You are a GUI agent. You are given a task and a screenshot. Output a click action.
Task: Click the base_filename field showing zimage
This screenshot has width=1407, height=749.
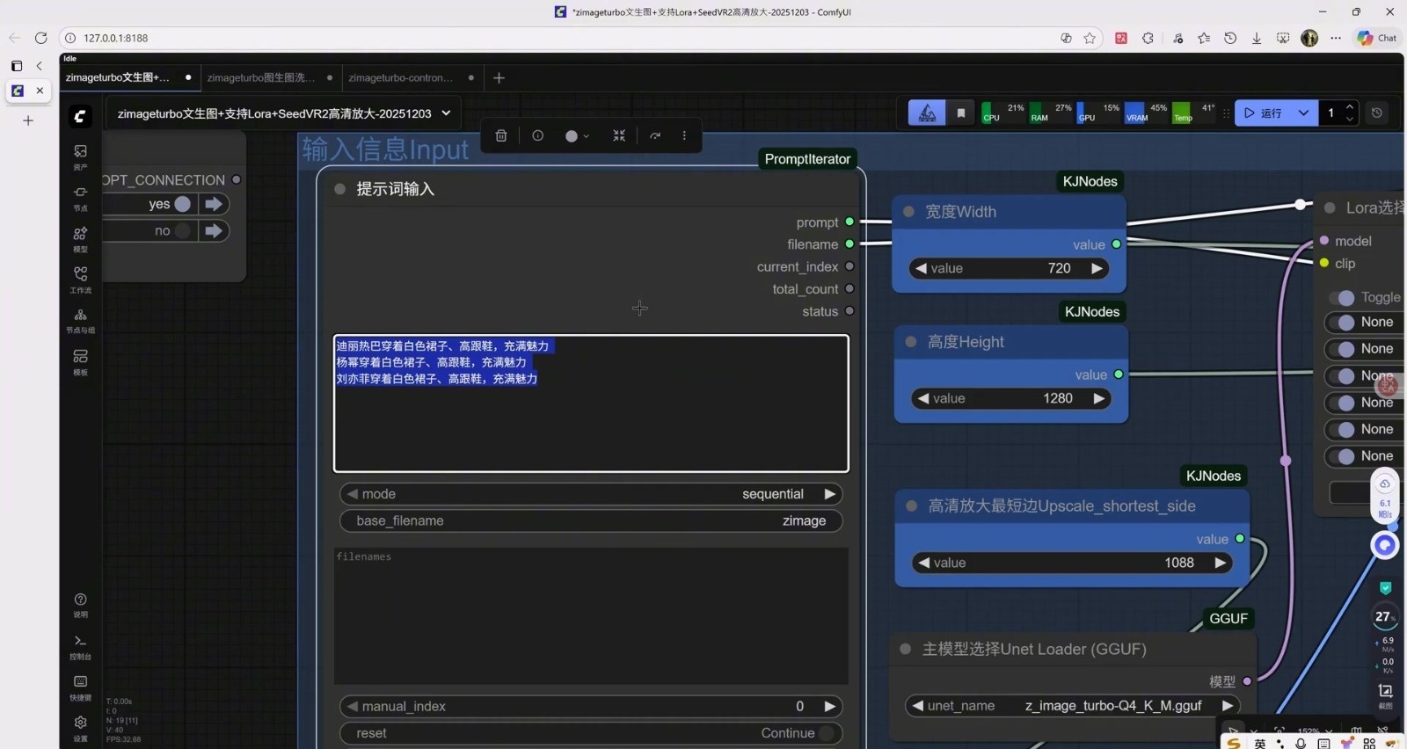click(591, 520)
